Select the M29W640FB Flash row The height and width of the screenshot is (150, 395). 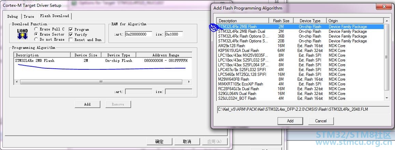click(x=300, y=79)
